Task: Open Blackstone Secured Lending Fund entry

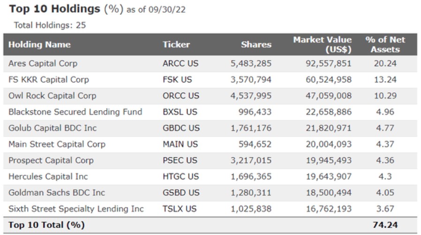Action: 75,112
